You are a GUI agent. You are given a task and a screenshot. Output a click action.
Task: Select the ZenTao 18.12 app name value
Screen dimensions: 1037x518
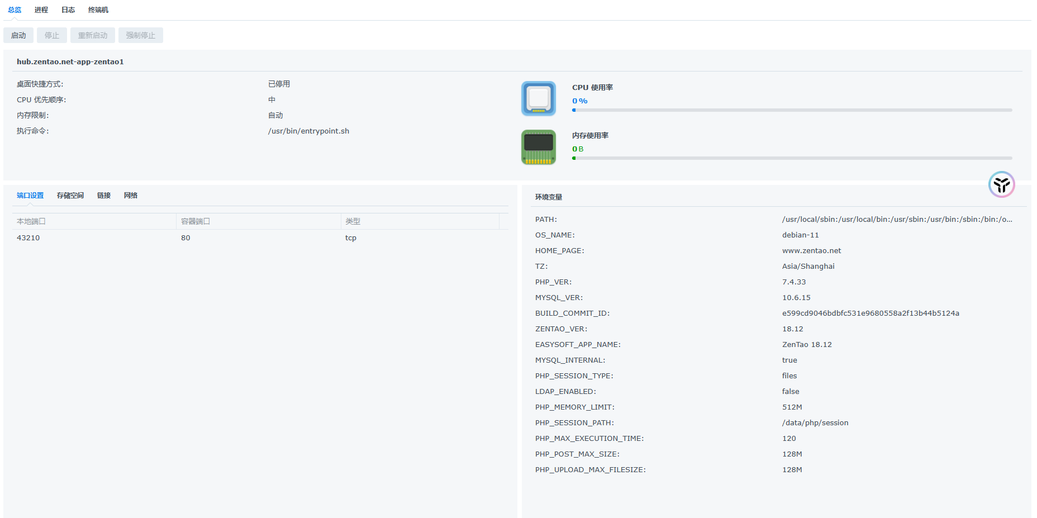(807, 344)
